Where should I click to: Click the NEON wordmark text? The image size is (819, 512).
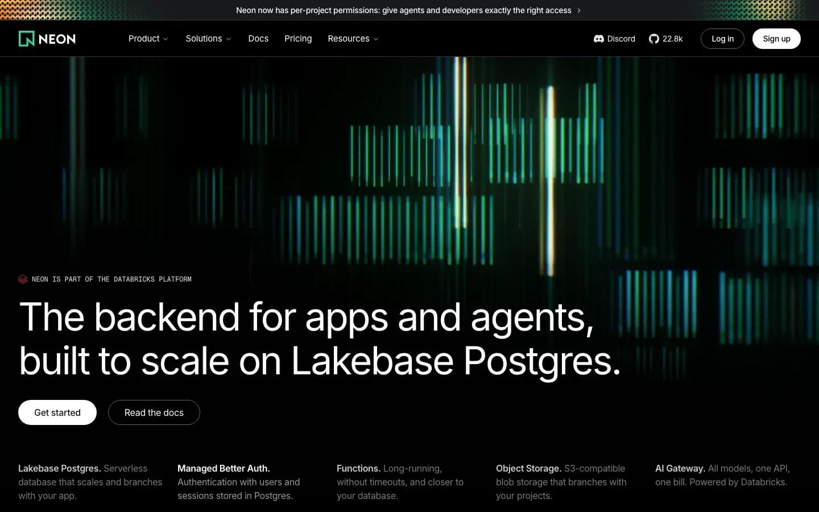click(57, 39)
